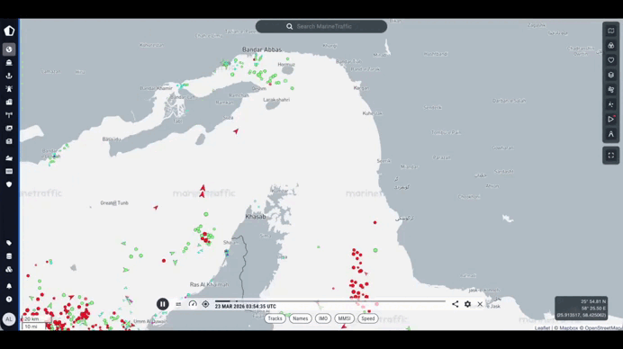The width and height of the screenshot is (623, 349).
Task: Toggle the IMO label option
Action: pos(323,318)
